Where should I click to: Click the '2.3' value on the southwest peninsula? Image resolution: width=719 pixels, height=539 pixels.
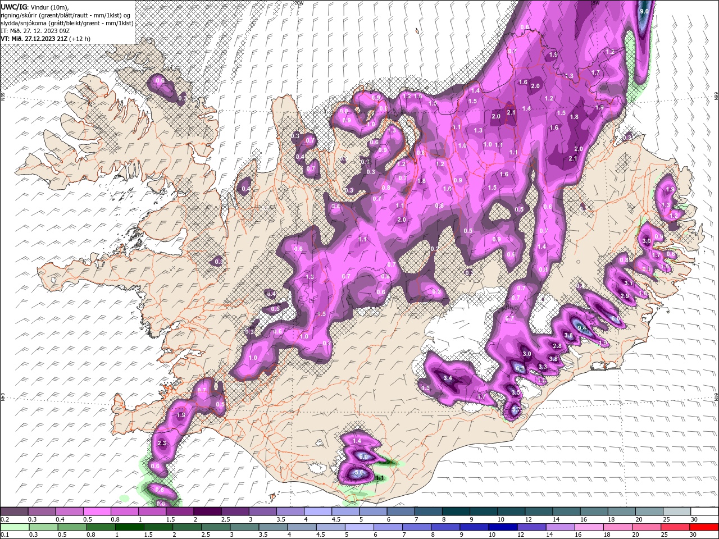coord(162,444)
